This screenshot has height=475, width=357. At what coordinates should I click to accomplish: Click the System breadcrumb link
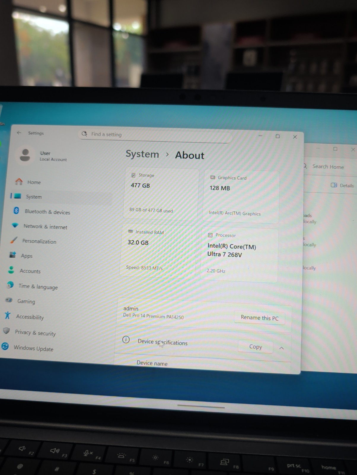click(142, 154)
